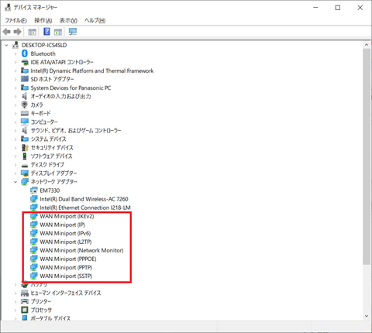Click the vertical scrollbar thumb
Image resolution: width=372 pixels, height=333 pixels.
point(367,156)
